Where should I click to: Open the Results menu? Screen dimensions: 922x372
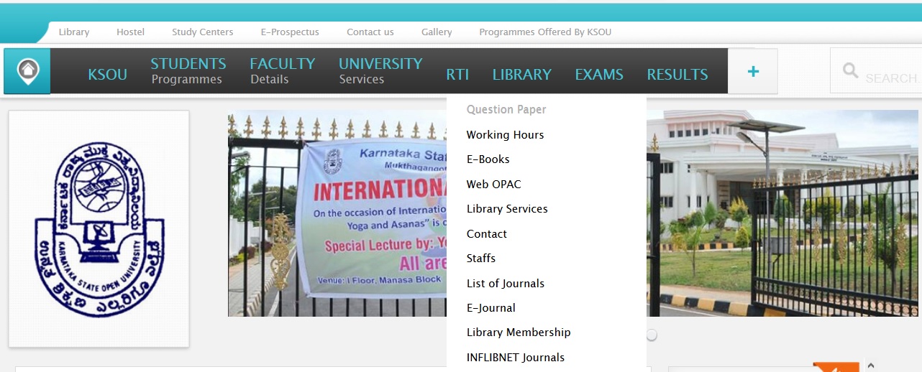click(x=677, y=75)
